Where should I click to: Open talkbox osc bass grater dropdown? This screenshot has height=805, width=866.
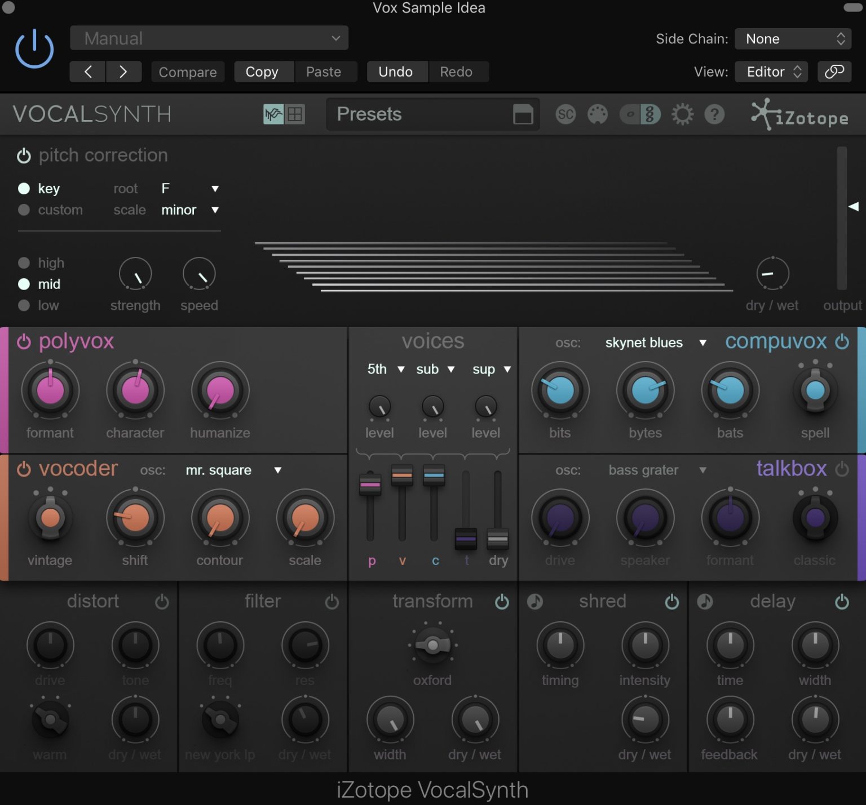pos(657,470)
